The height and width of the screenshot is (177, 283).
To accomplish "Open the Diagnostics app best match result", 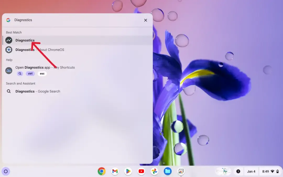I will pos(78,40).
